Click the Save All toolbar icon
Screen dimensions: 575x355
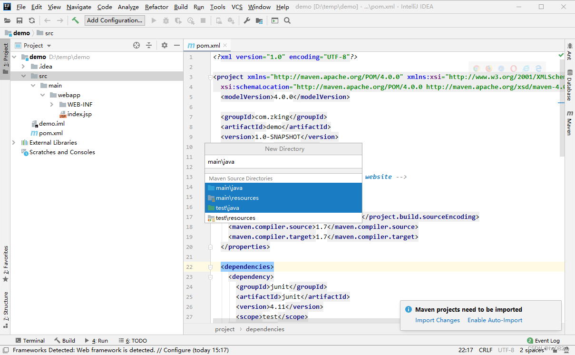[x=19, y=20]
